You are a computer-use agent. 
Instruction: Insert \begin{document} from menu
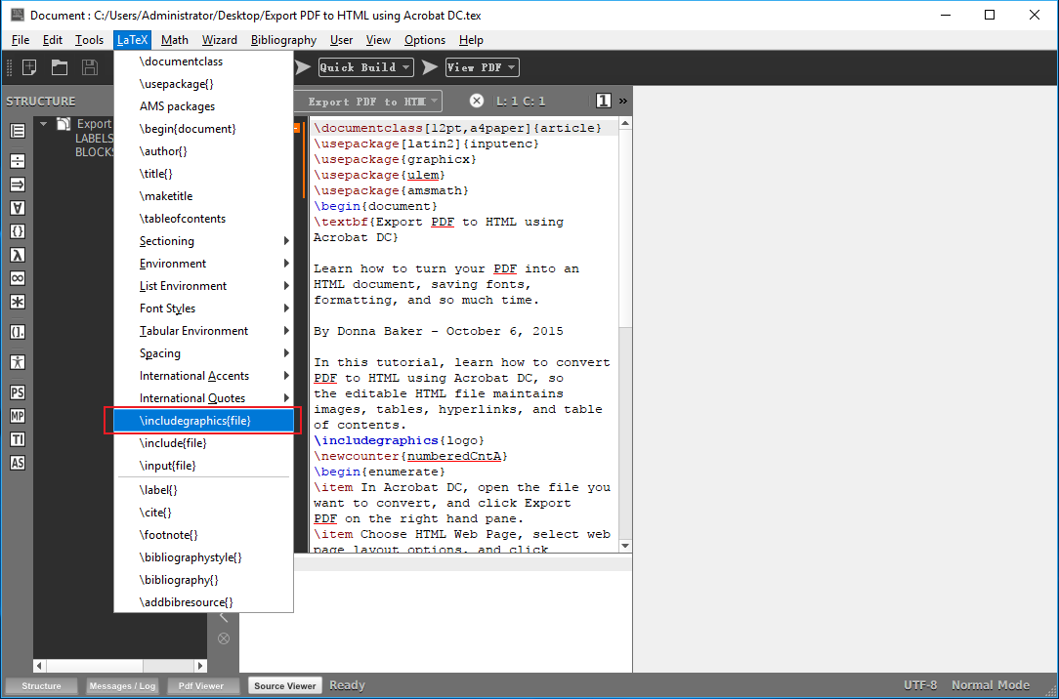(x=203, y=129)
